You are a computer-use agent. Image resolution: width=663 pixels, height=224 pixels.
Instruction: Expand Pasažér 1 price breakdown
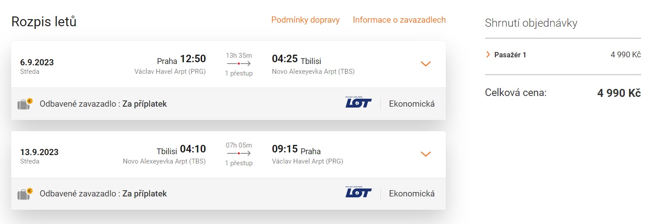point(506,55)
